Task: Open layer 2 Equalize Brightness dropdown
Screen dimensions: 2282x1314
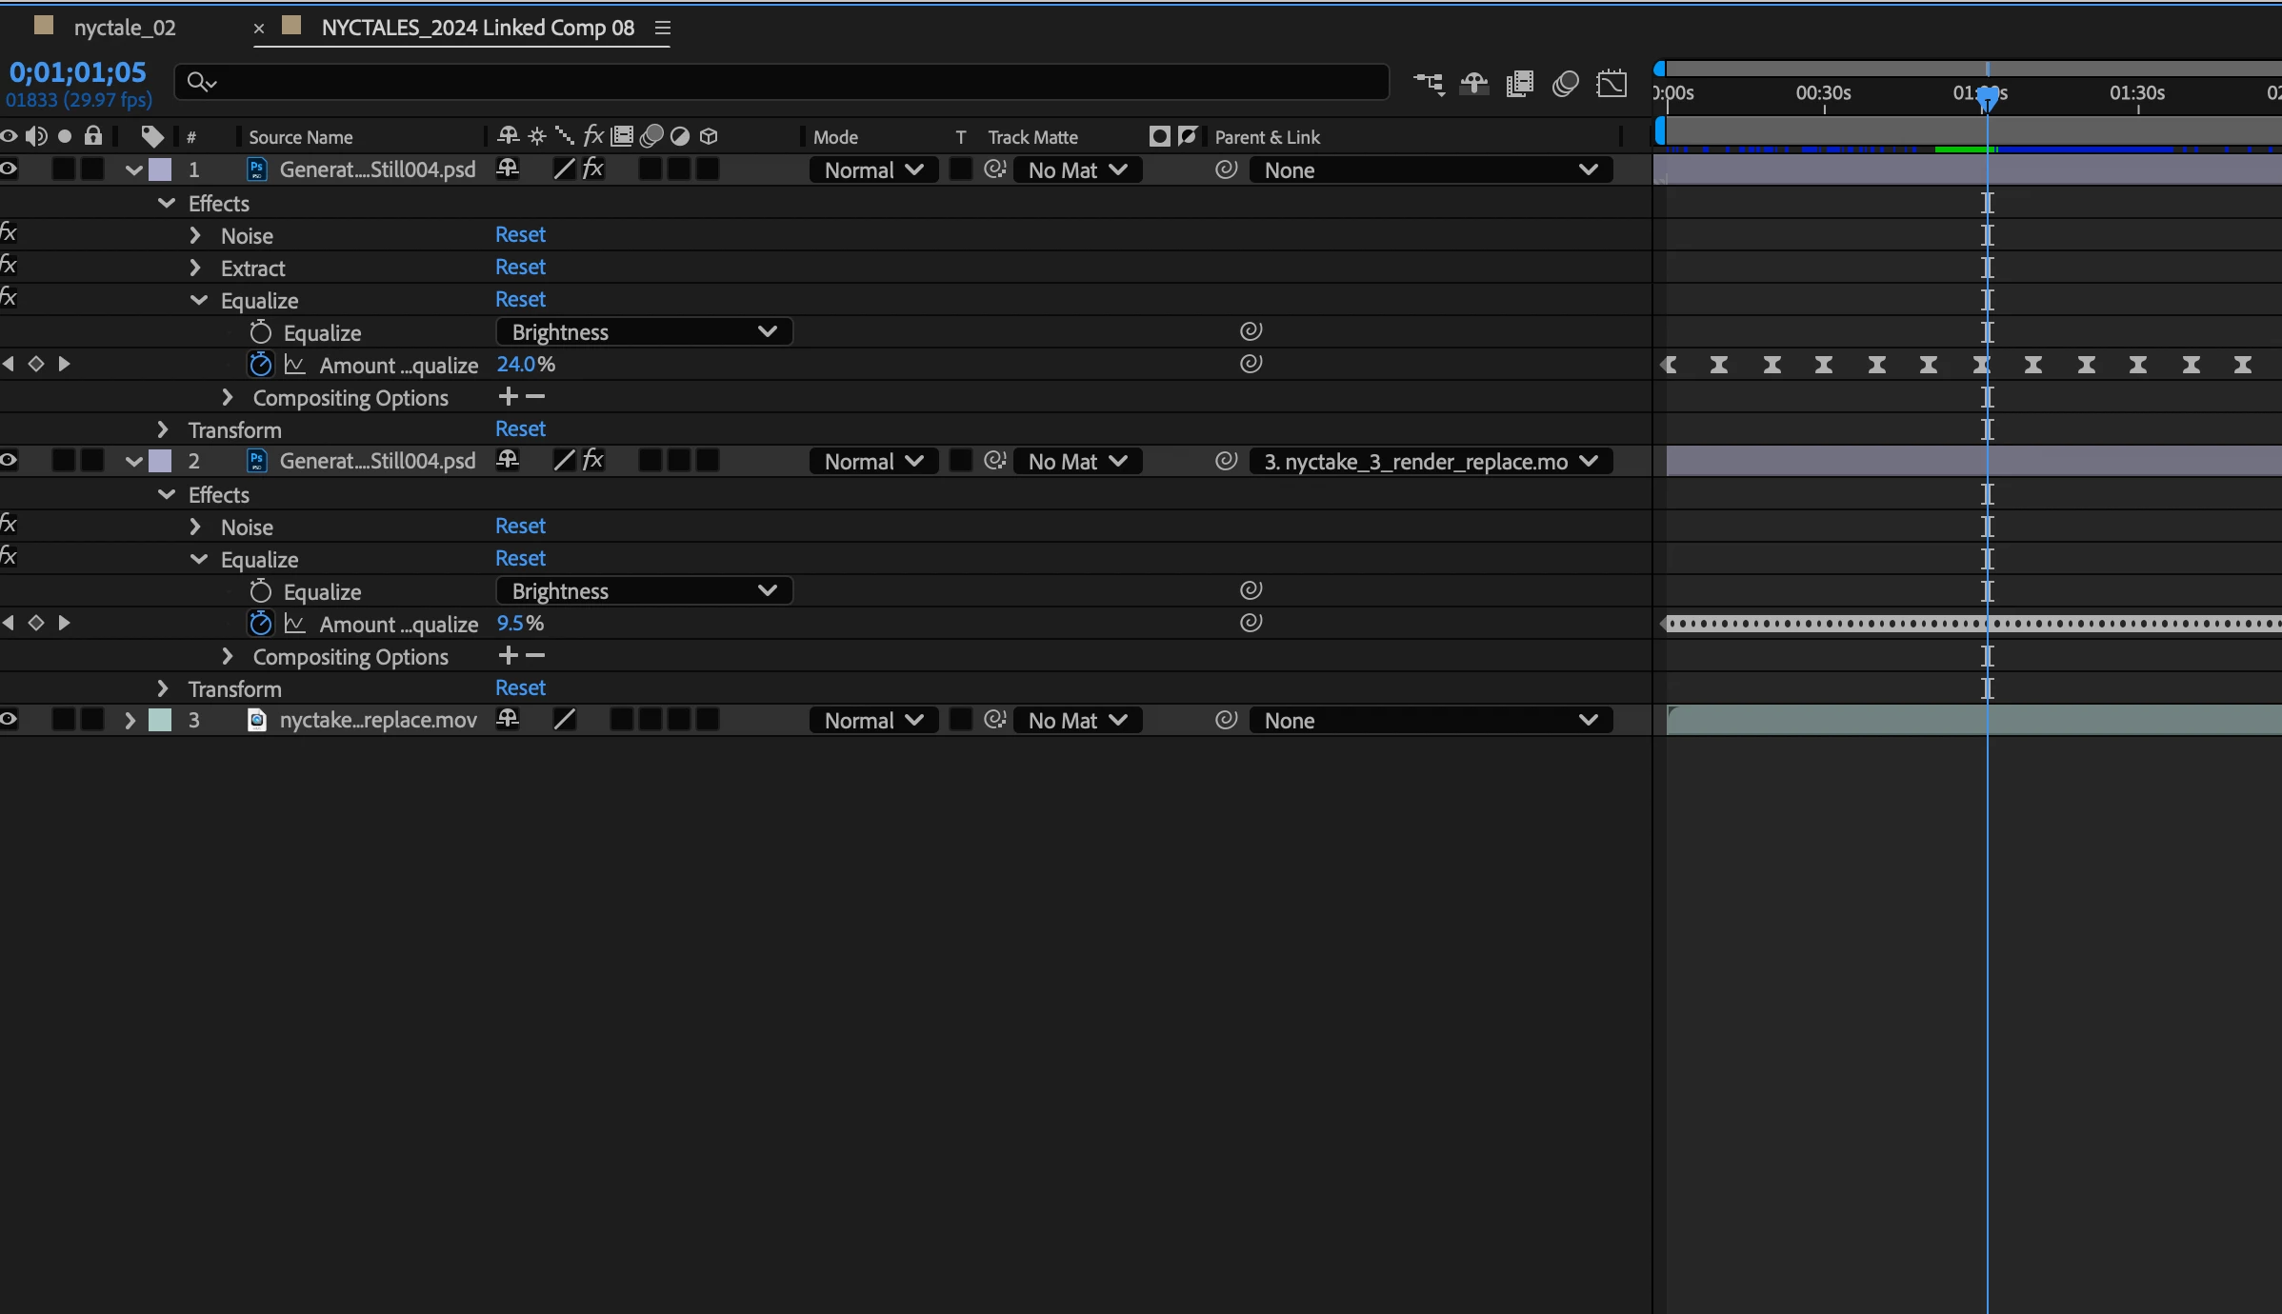Action: tap(644, 591)
